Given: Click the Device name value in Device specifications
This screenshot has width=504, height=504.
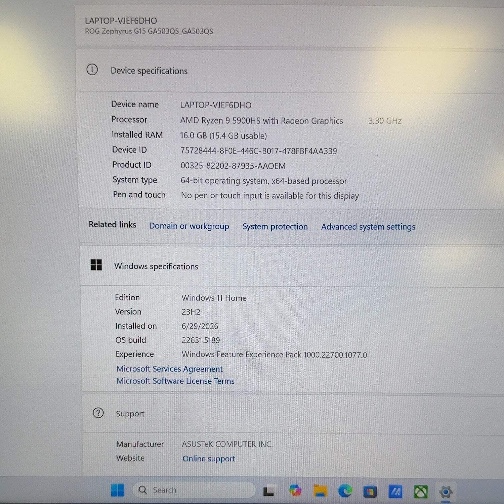Looking at the screenshot, I should point(216,105).
